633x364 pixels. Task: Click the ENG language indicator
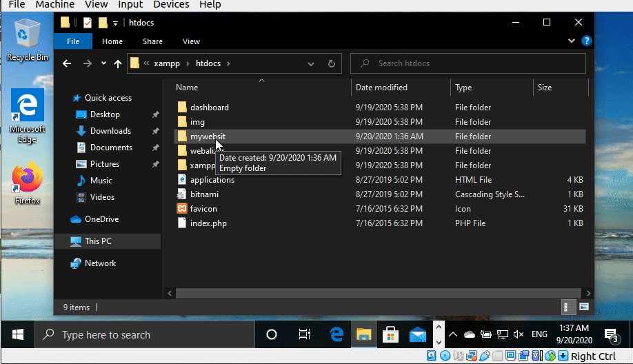(x=539, y=334)
